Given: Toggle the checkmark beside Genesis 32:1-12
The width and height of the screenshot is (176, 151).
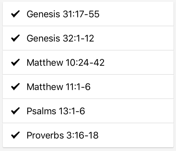Looking at the screenshot, I should (15, 38).
